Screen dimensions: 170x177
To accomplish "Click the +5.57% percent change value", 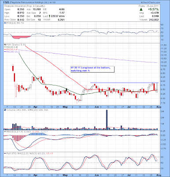I will (153, 9).
